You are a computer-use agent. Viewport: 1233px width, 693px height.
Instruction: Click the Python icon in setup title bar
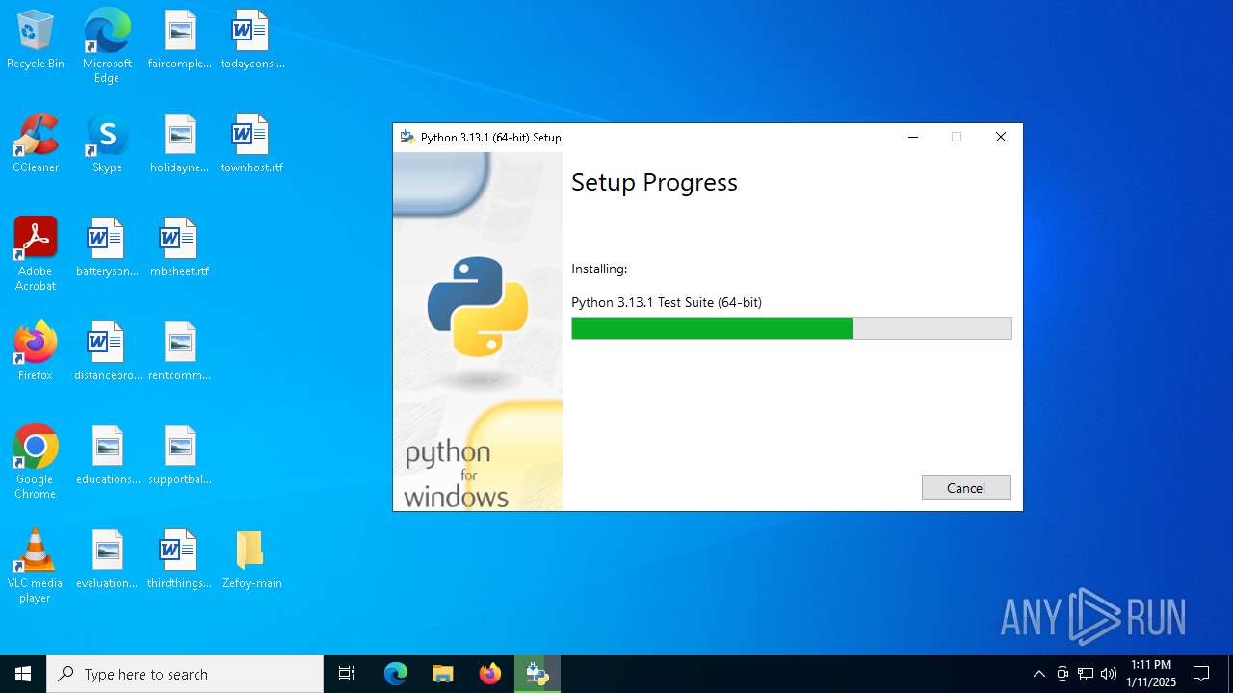coord(407,137)
